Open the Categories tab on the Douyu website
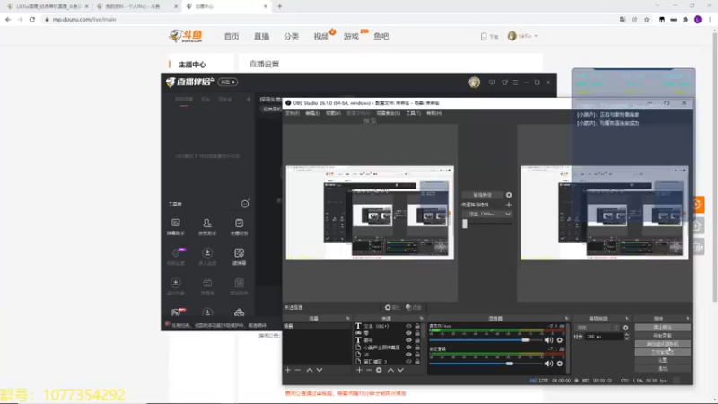 291,36
